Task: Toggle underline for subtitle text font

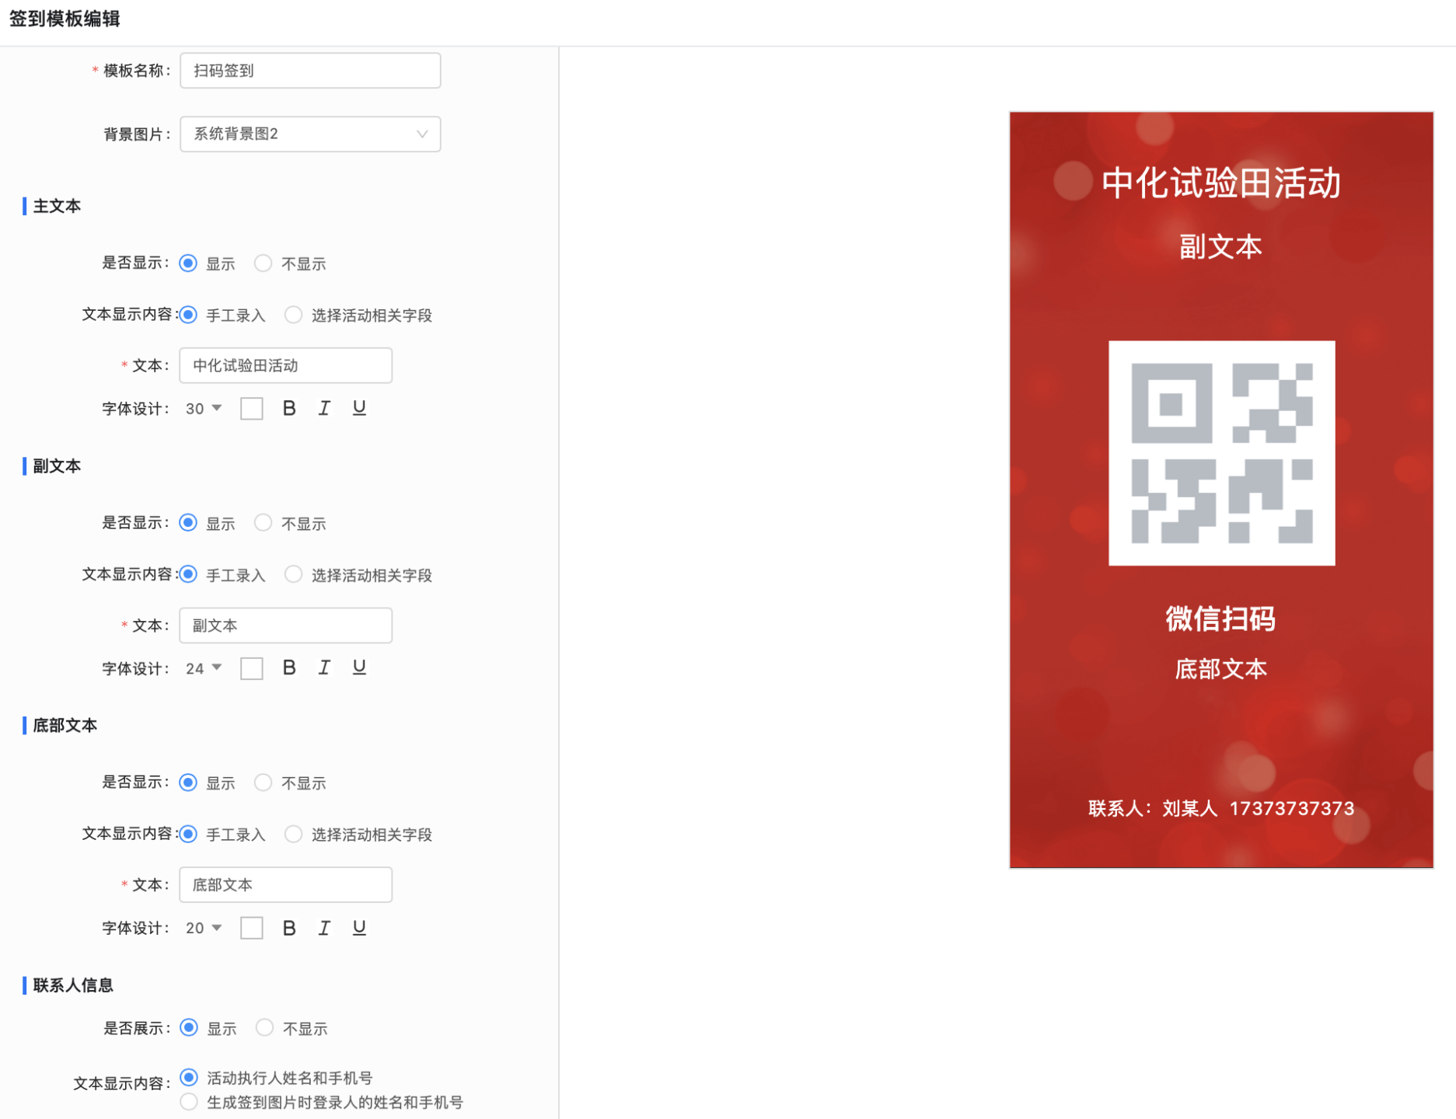Action: [x=359, y=668]
